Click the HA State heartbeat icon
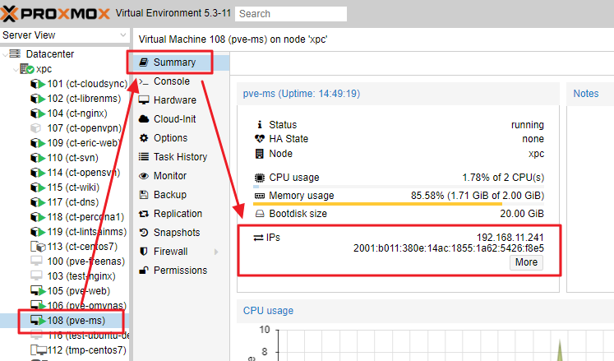Viewport: 614px width, 361px height. pos(259,139)
